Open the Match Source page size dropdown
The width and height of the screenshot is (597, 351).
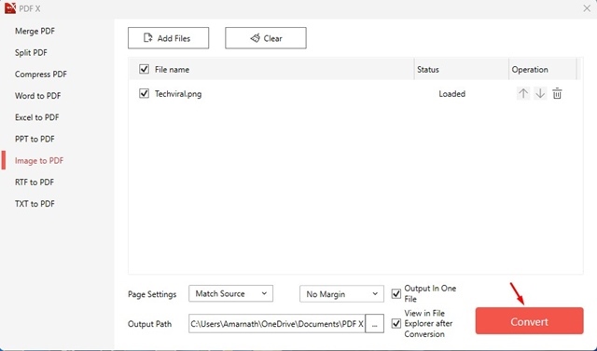(x=230, y=293)
